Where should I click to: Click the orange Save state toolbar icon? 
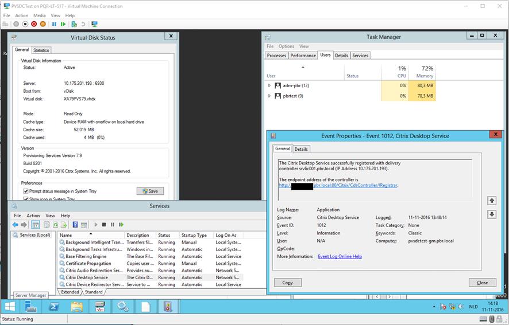(43, 24)
